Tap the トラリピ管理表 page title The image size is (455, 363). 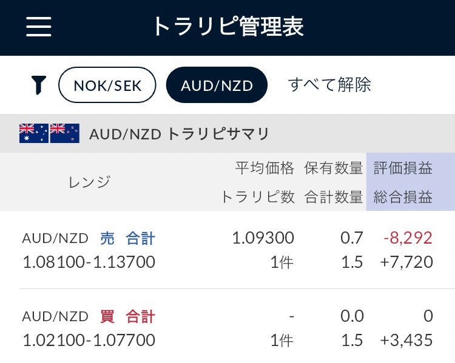(227, 27)
